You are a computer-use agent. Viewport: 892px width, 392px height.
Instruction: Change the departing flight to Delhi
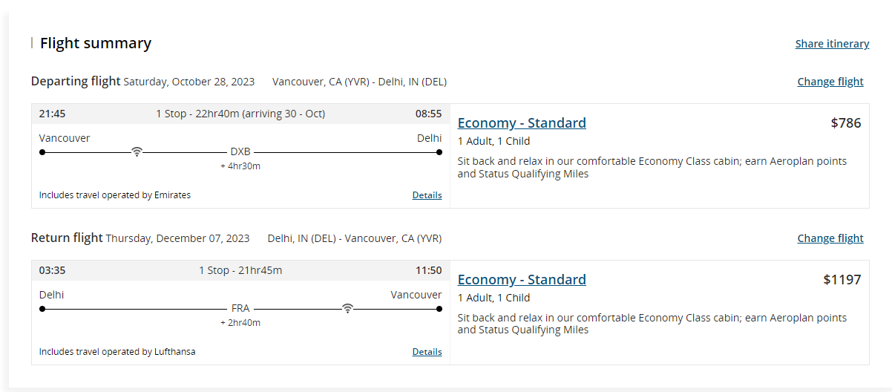(x=830, y=82)
